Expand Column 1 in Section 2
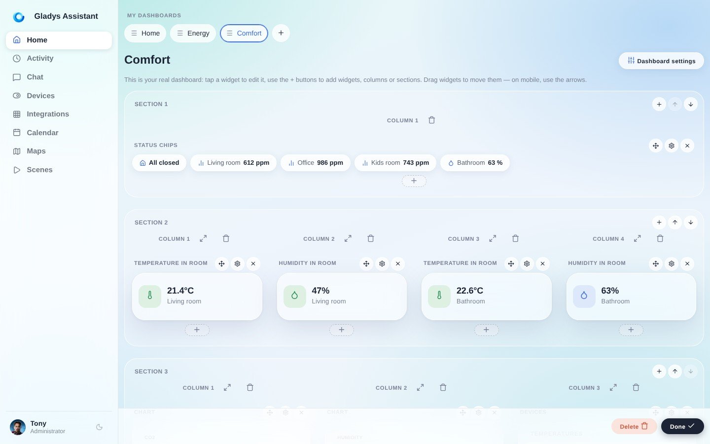710x444 pixels. (x=203, y=238)
